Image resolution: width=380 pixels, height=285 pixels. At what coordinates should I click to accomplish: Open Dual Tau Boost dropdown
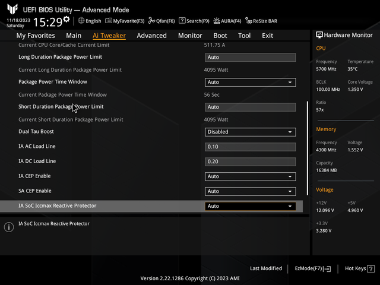click(x=251, y=132)
